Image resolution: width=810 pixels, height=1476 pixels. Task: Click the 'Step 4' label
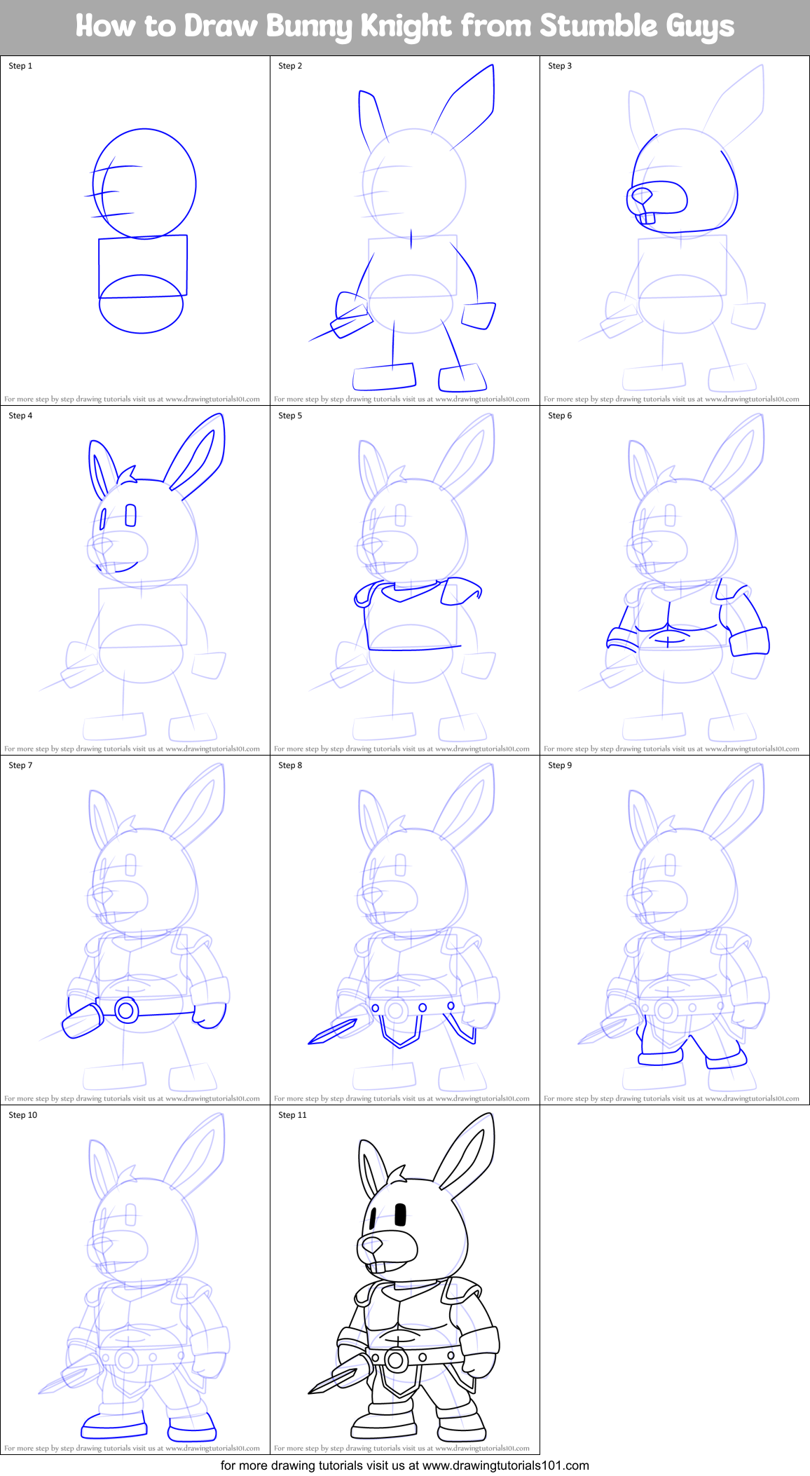[x=20, y=416]
